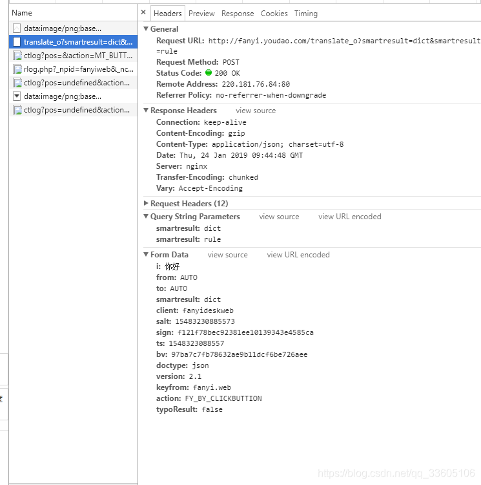This screenshot has width=481, height=485.
Task: Open the Preview tab
Action: click(x=201, y=14)
